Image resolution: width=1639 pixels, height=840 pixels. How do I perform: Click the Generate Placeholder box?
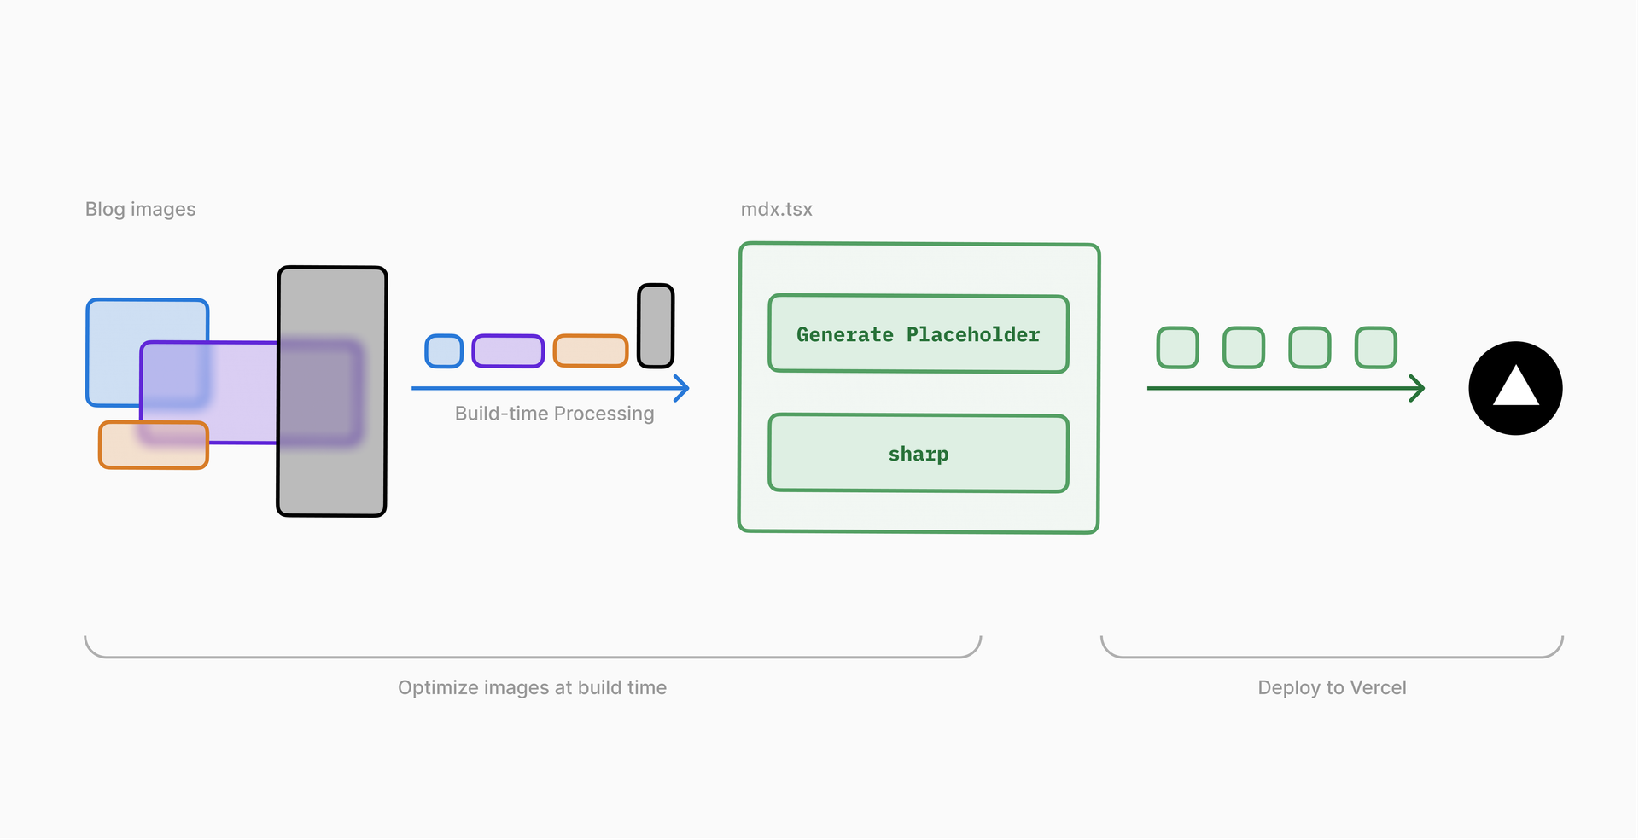pos(919,334)
